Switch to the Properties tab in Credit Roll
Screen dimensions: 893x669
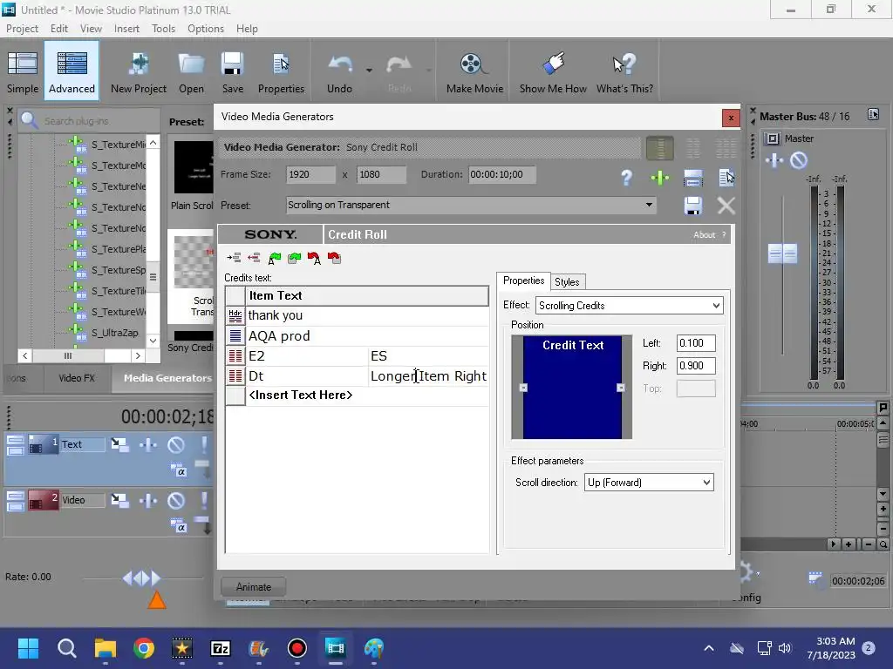tap(523, 280)
